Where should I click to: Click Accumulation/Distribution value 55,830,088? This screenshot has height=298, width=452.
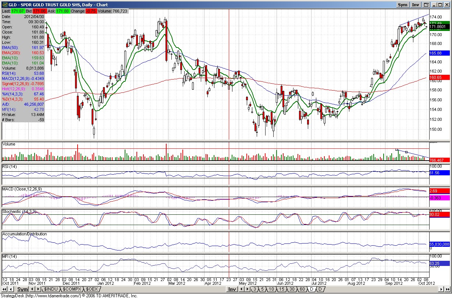(x=439, y=244)
